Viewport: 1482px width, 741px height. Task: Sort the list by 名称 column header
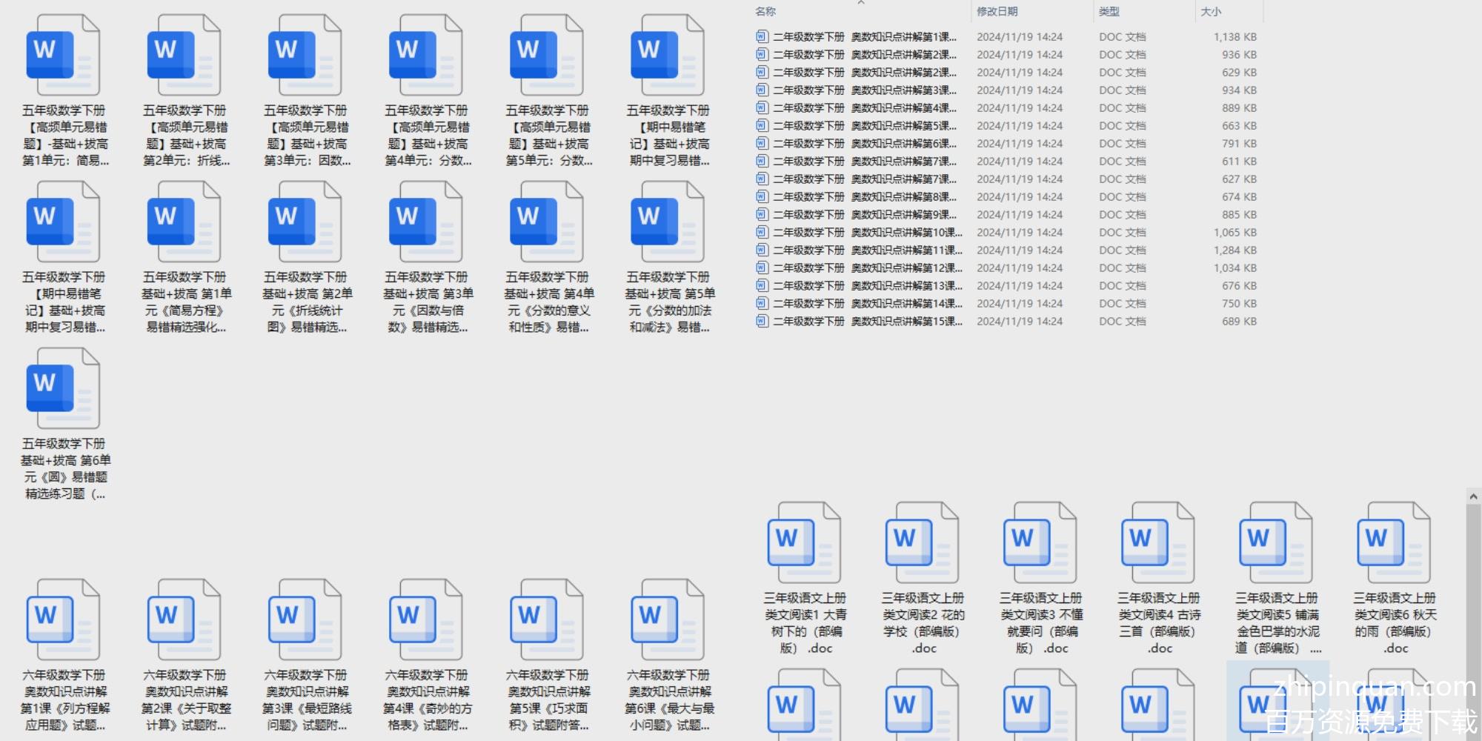coord(766,12)
